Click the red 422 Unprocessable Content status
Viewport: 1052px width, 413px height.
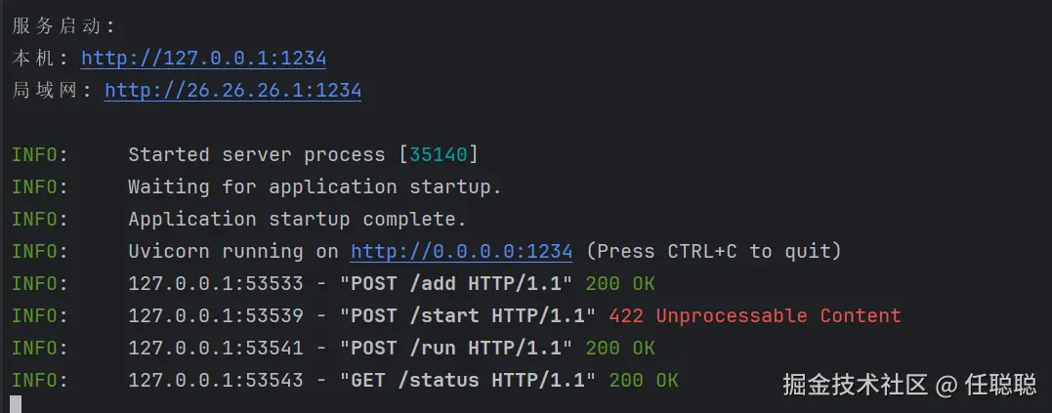tap(754, 315)
